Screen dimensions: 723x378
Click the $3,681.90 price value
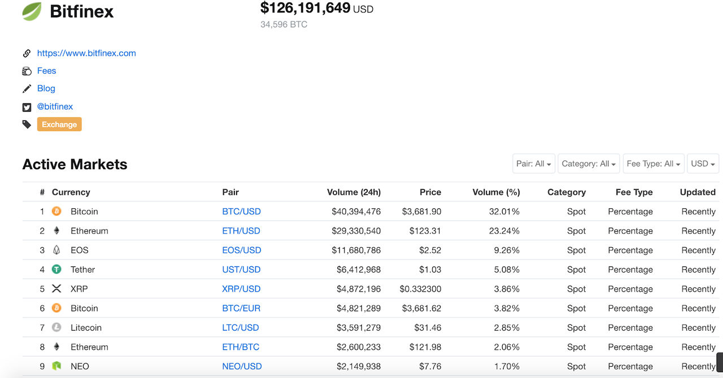point(422,212)
